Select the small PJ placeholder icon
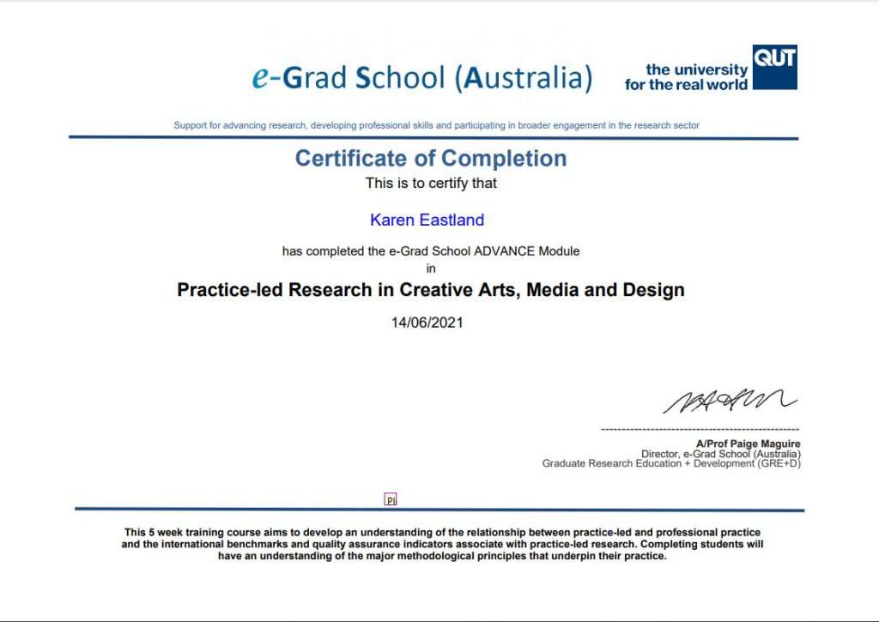Viewport: 879px width, 622px height. coord(389,498)
